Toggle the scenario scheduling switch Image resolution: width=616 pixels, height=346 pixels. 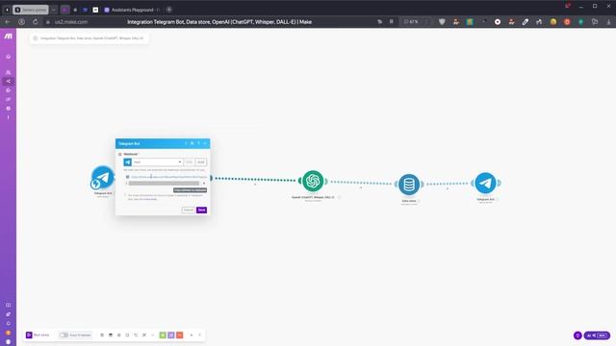(x=64, y=335)
